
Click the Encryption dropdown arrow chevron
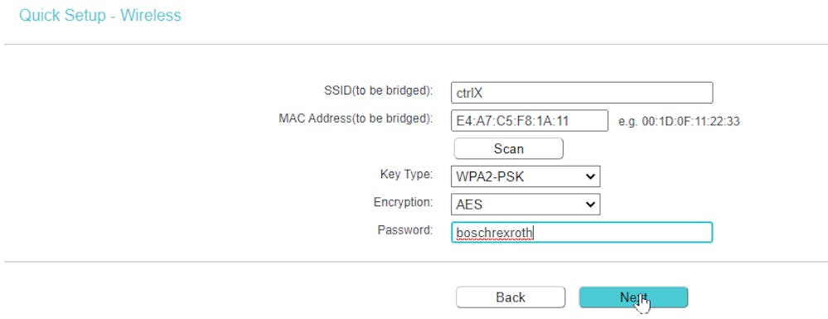point(590,205)
